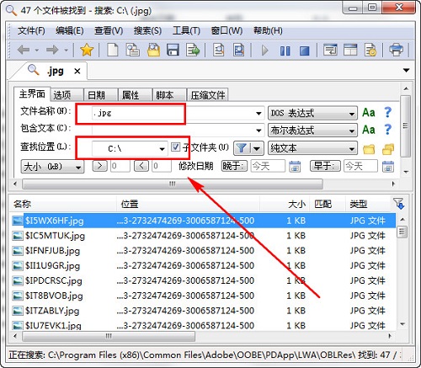Open the 大小 (kB) dropdown
The image size is (421, 368).
[52, 167]
